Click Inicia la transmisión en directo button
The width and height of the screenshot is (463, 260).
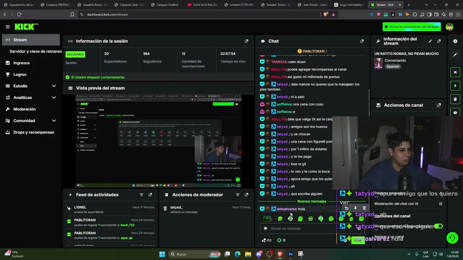(412, 27)
